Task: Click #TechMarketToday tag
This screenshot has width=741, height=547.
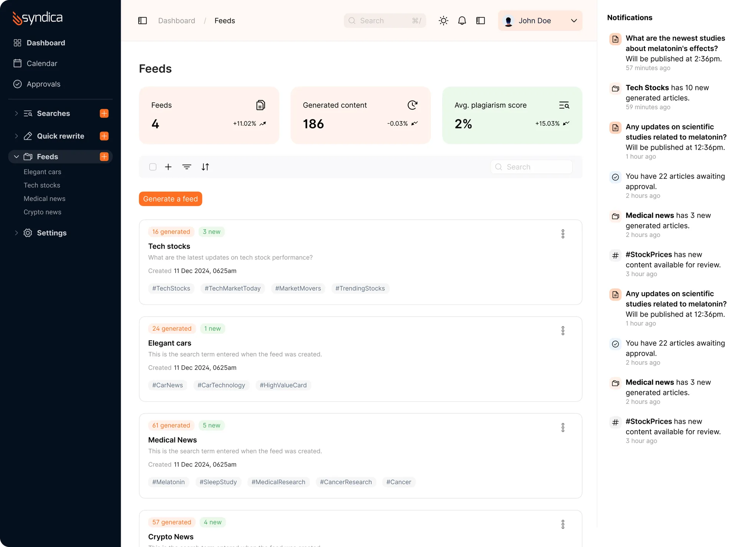Action: point(233,289)
